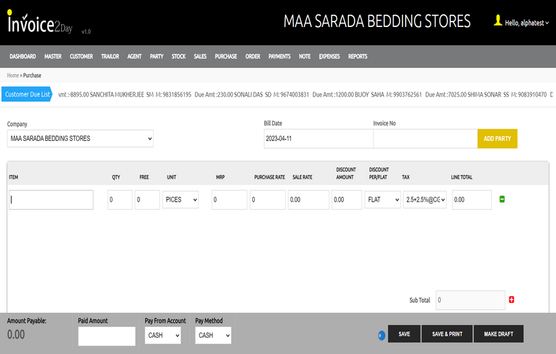Screen dimensions: 556x354
Task: Click the Customer Due List label
Action: tap(28, 94)
